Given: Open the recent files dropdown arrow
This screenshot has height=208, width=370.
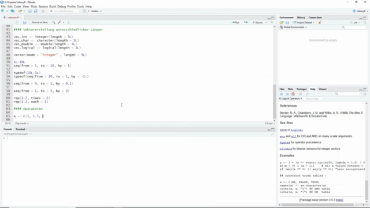Looking at the screenshot, I should [x=24, y=11].
